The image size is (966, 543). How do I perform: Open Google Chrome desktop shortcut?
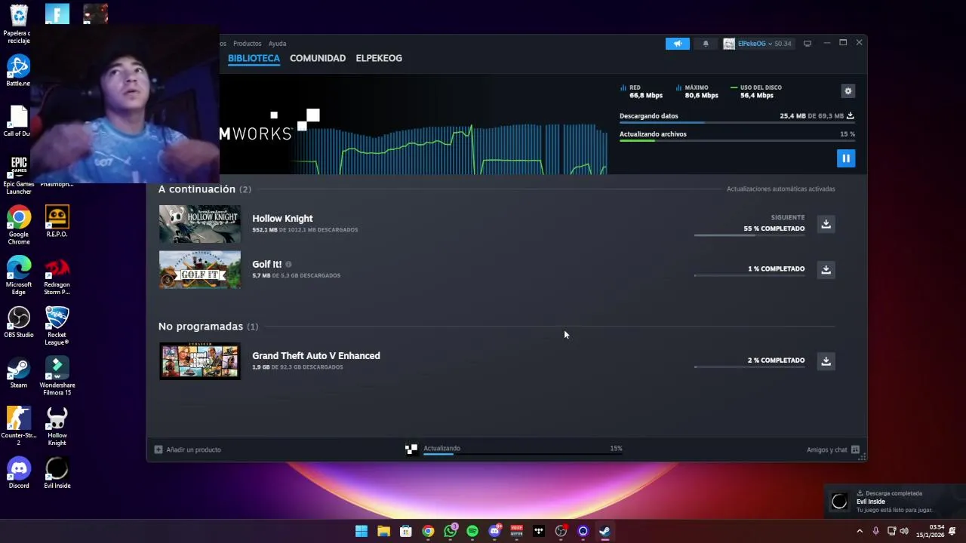(19, 225)
